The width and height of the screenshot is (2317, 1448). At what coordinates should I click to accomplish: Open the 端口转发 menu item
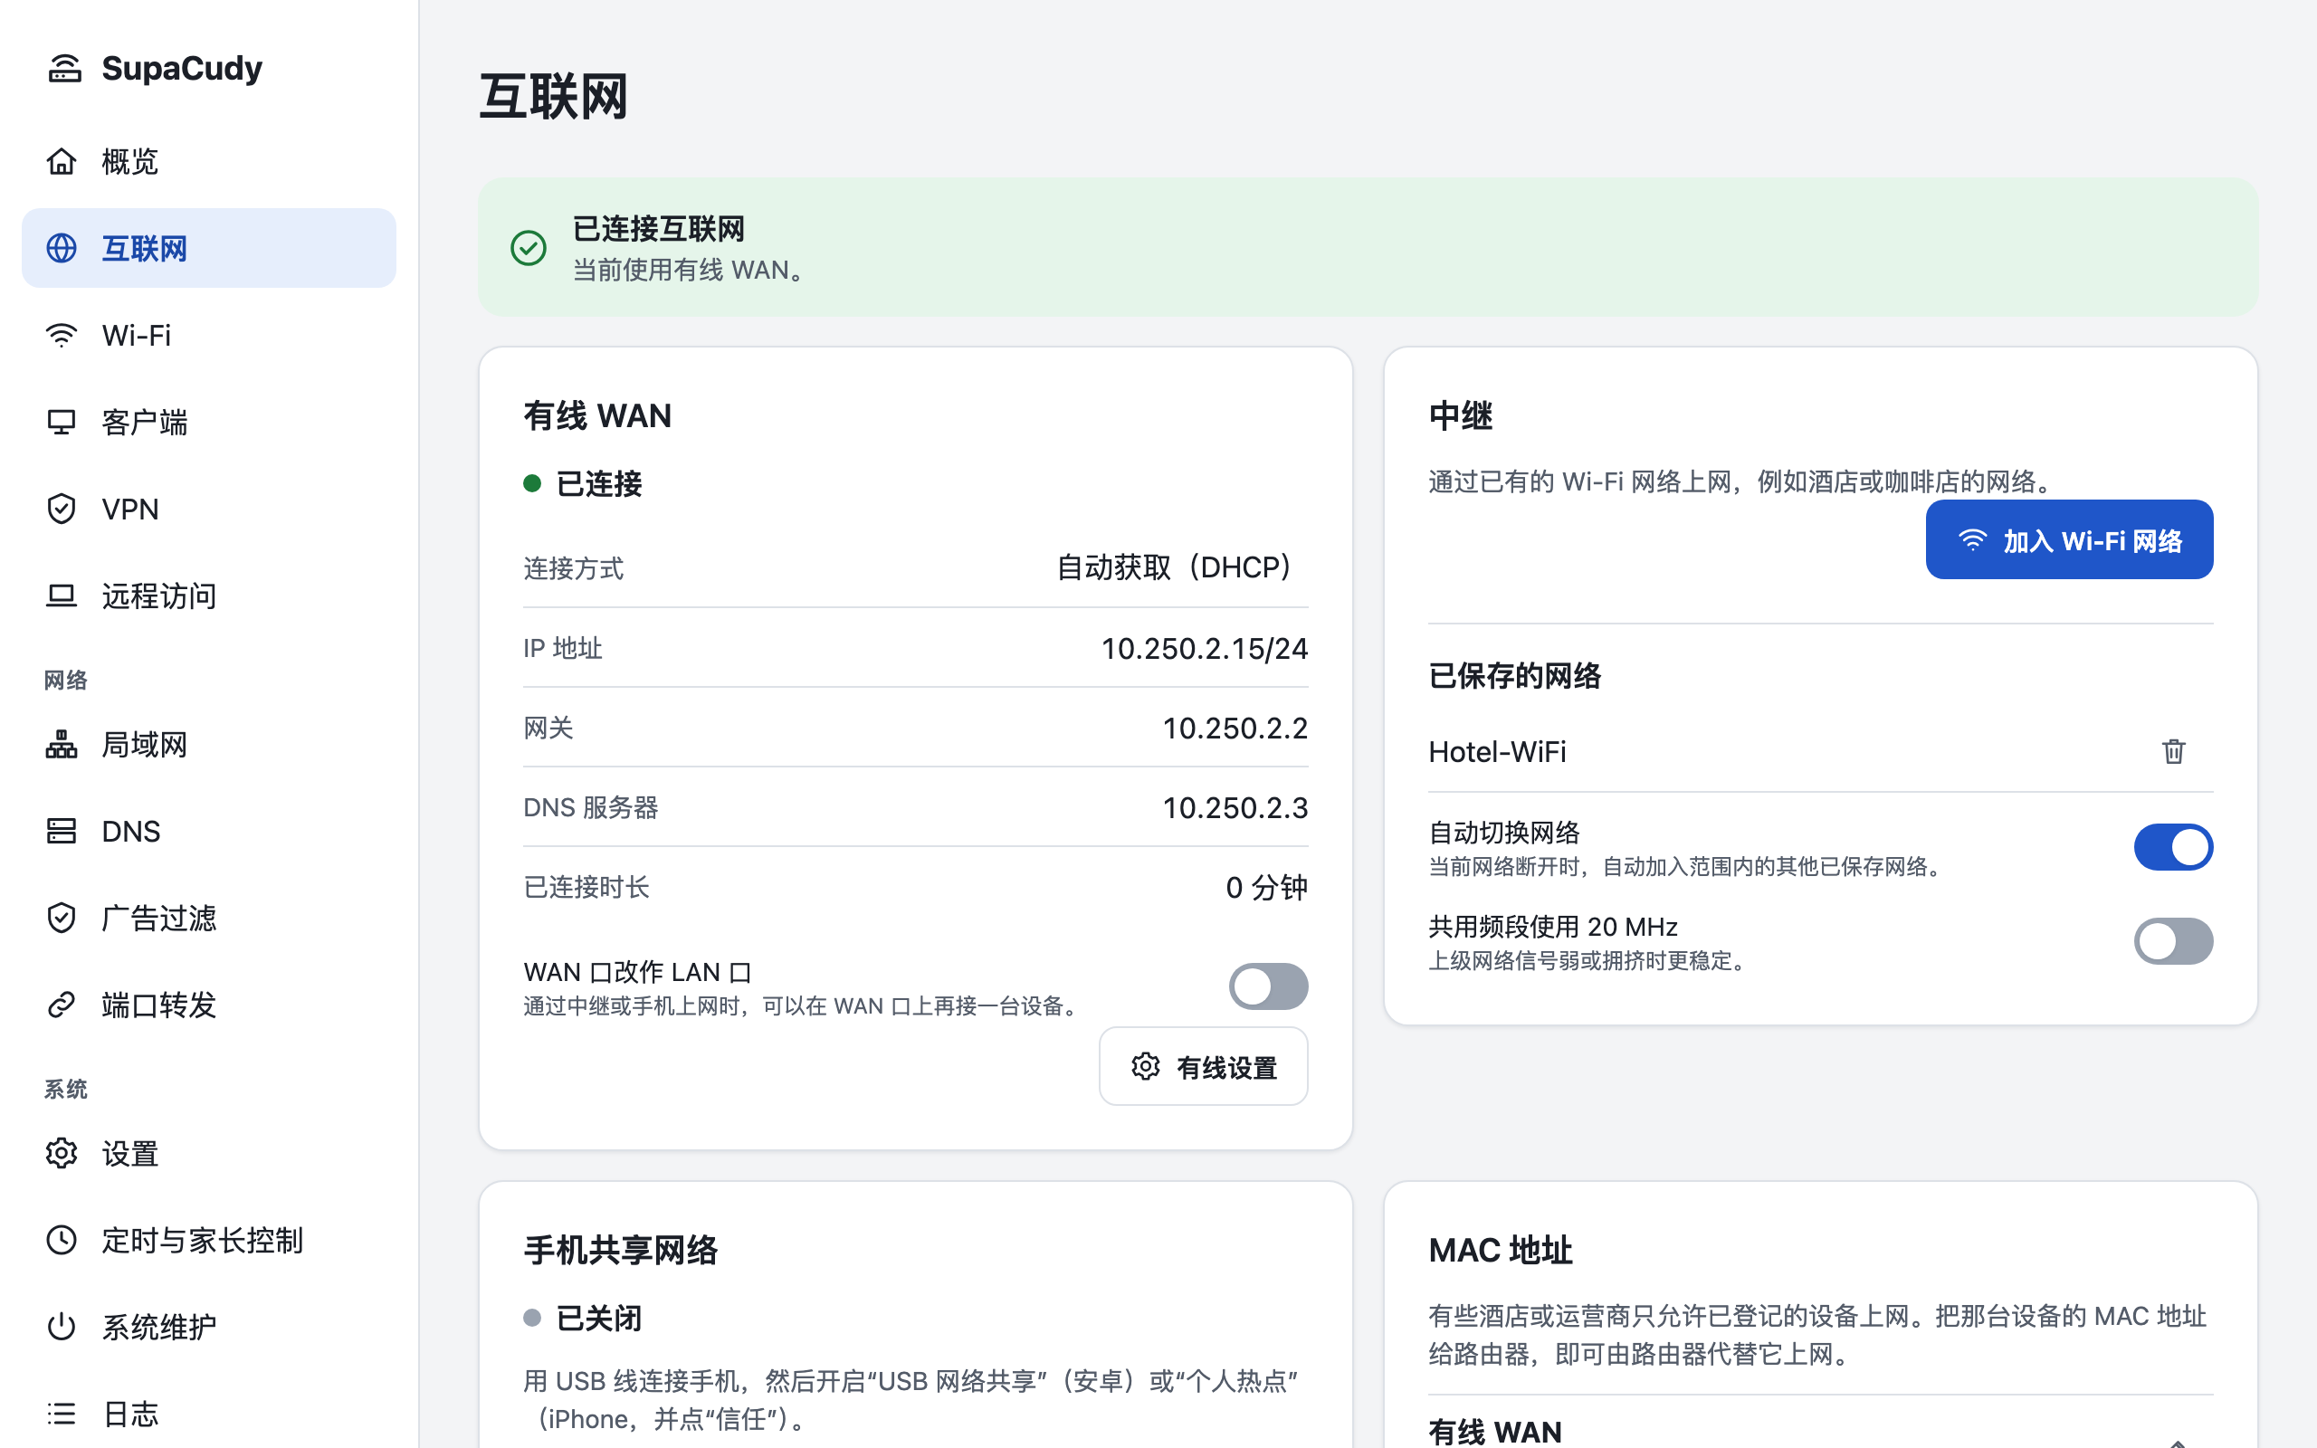pyautogui.click(x=209, y=1005)
